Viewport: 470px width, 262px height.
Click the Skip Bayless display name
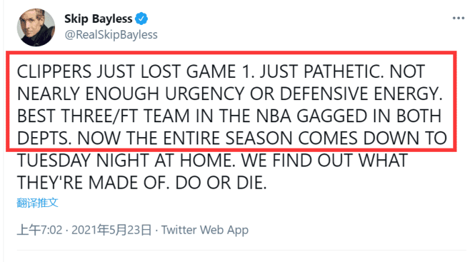click(x=98, y=19)
